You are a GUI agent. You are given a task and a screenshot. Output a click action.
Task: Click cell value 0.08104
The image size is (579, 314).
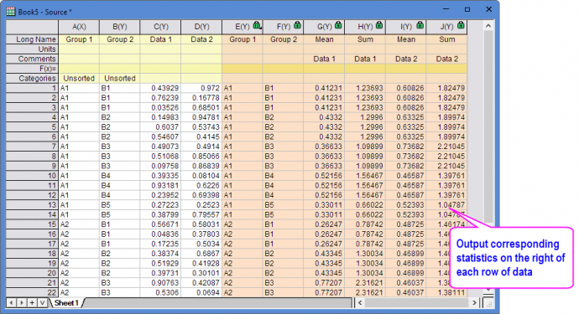(201, 176)
